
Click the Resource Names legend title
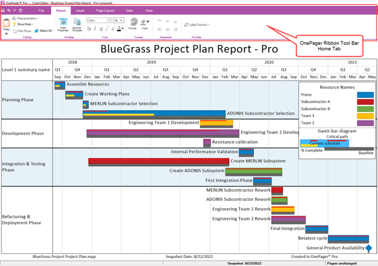337,87
